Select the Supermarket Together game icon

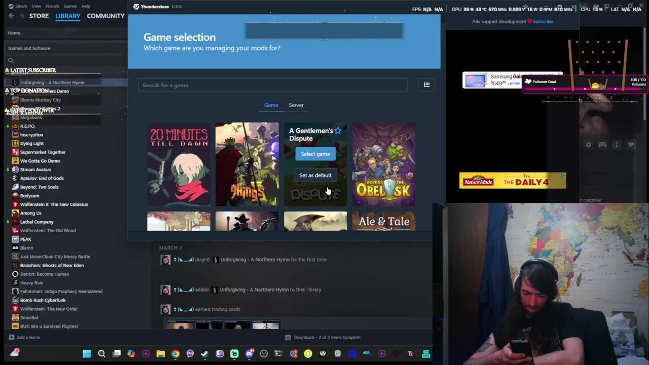15,152
